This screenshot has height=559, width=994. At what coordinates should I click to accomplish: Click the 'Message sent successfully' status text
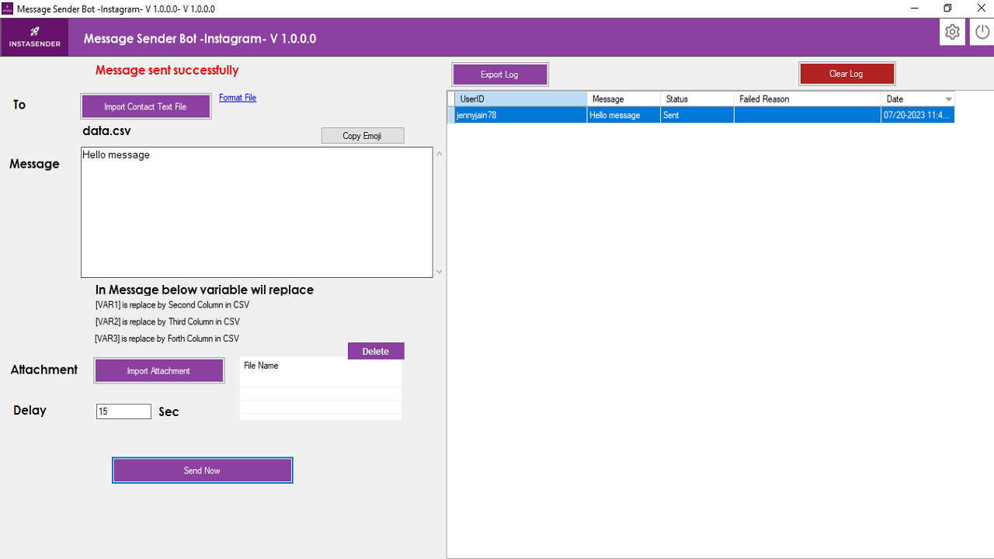pos(167,70)
